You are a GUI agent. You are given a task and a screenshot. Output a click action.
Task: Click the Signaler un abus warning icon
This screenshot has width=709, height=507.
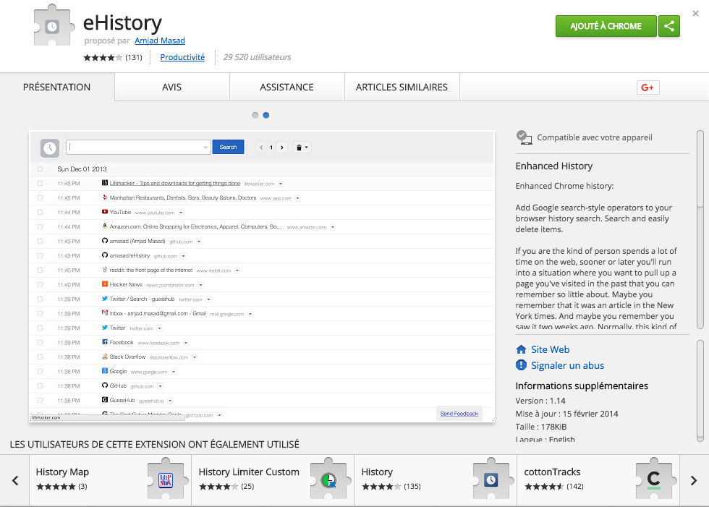pos(521,365)
